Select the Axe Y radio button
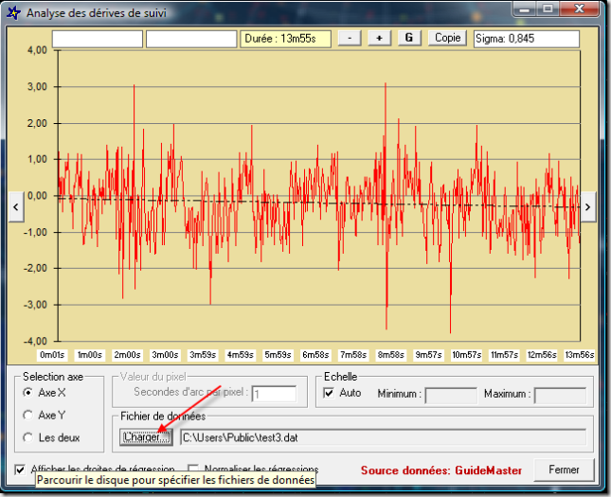This screenshot has height=497, width=611. click(x=28, y=415)
